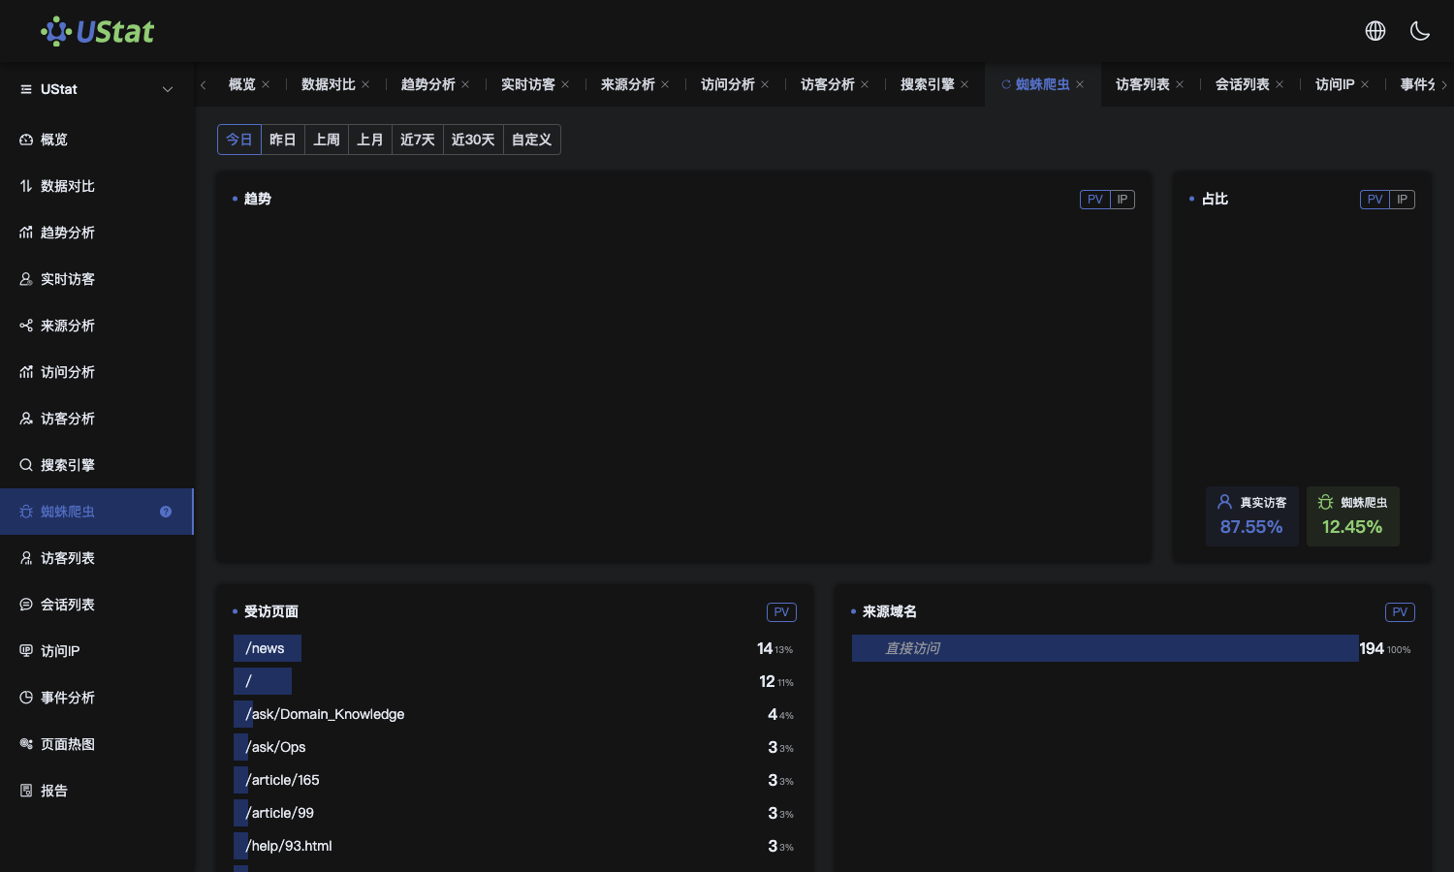The height and width of the screenshot is (872, 1454).
Task: Click the UStat logo
Action: coord(97,31)
